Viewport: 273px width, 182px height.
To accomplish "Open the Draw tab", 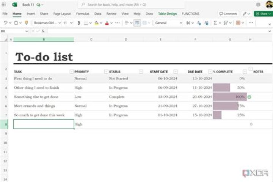I will (149, 14).
